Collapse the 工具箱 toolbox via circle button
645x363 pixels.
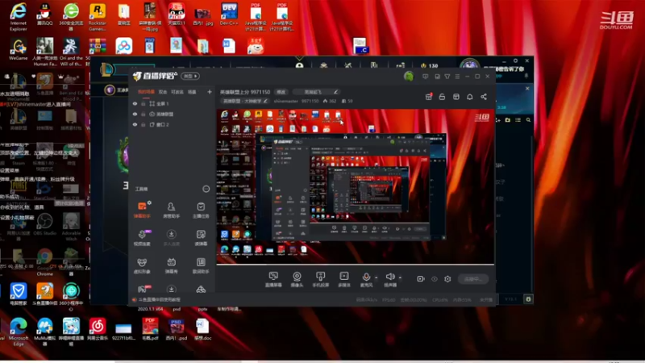tap(206, 189)
